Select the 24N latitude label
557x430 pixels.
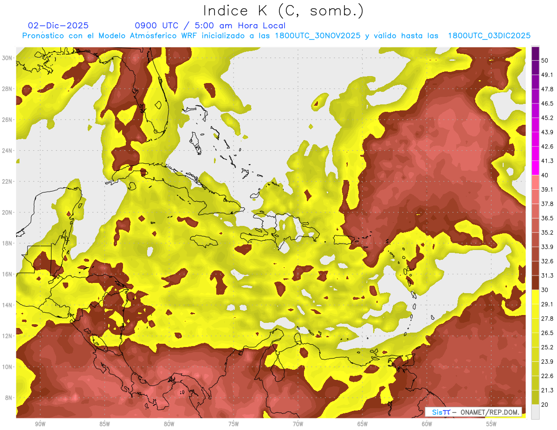[x=7, y=151]
